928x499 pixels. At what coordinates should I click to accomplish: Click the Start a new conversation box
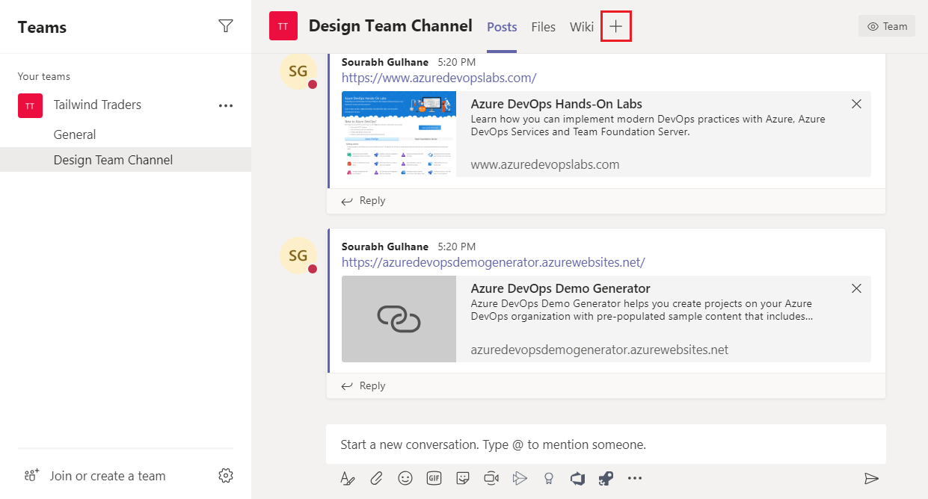tap(606, 444)
